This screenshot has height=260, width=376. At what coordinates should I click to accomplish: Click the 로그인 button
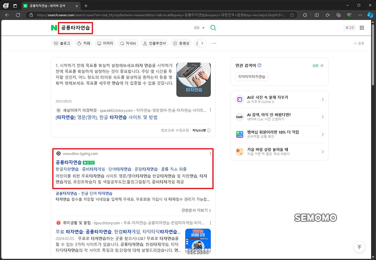click(350, 28)
